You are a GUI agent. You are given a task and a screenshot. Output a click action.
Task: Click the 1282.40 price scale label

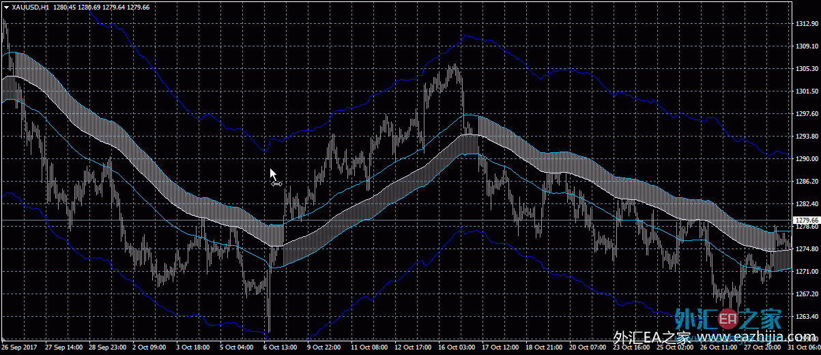click(806, 204)
